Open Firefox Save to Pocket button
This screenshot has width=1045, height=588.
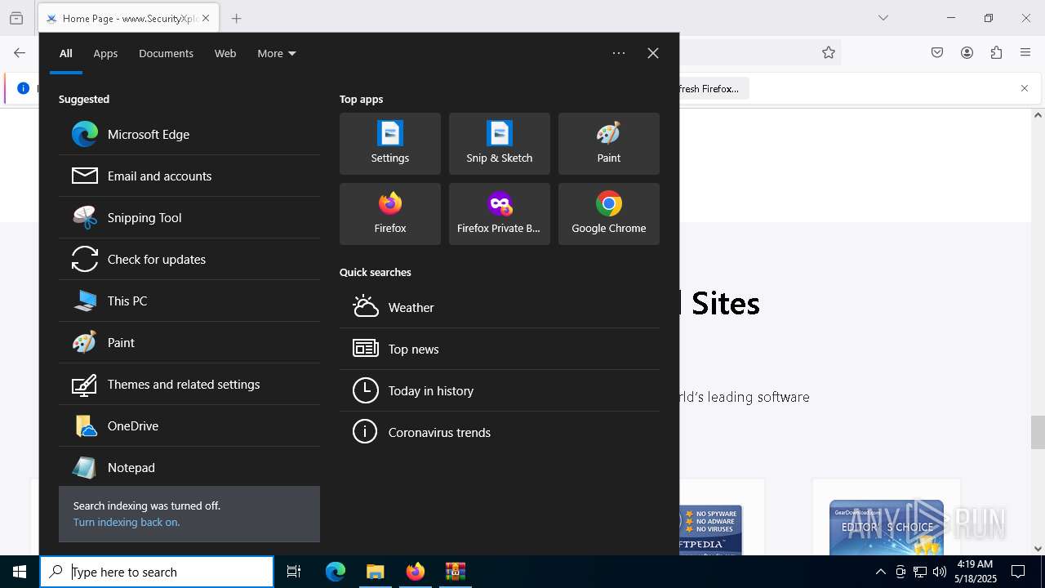tap(937, 52)
